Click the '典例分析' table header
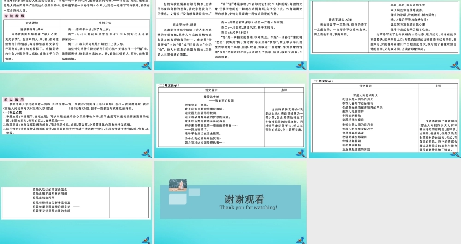This screenshot has width=461, height=244. tap(105, 23)
